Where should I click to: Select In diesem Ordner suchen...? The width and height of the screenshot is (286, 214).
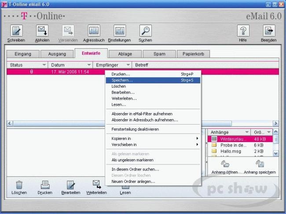coord(153,169)
